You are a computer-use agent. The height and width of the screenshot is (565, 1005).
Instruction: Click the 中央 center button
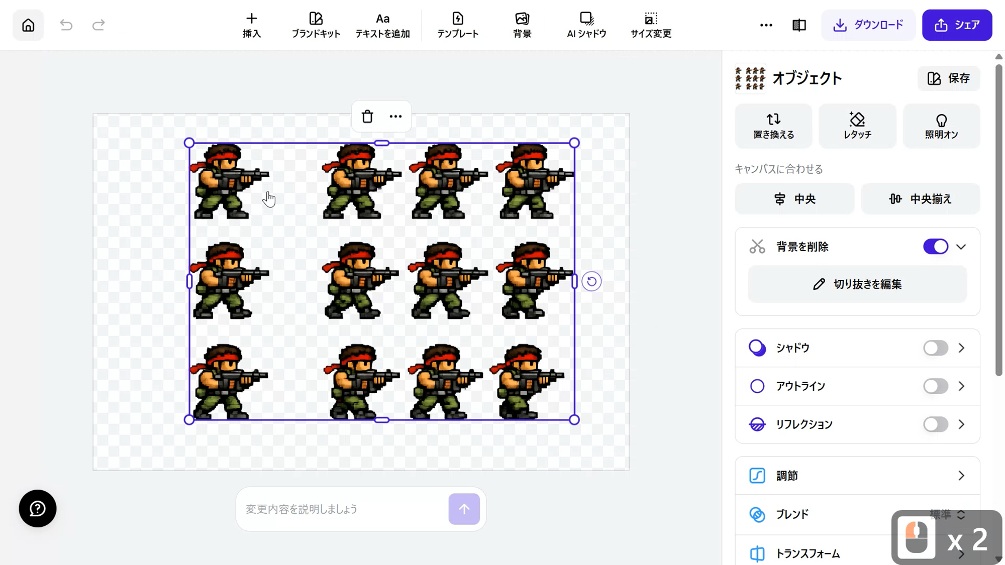pos(794,199)
